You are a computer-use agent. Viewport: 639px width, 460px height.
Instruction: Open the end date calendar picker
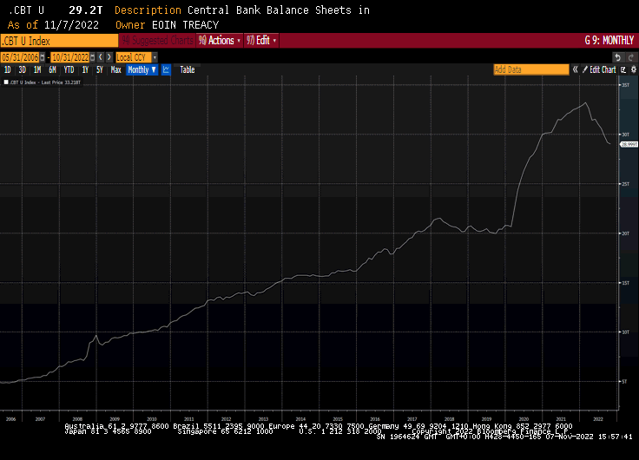click(93, 57)
